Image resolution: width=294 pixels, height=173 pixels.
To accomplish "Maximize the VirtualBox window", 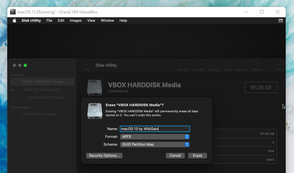I will (262, 12).
